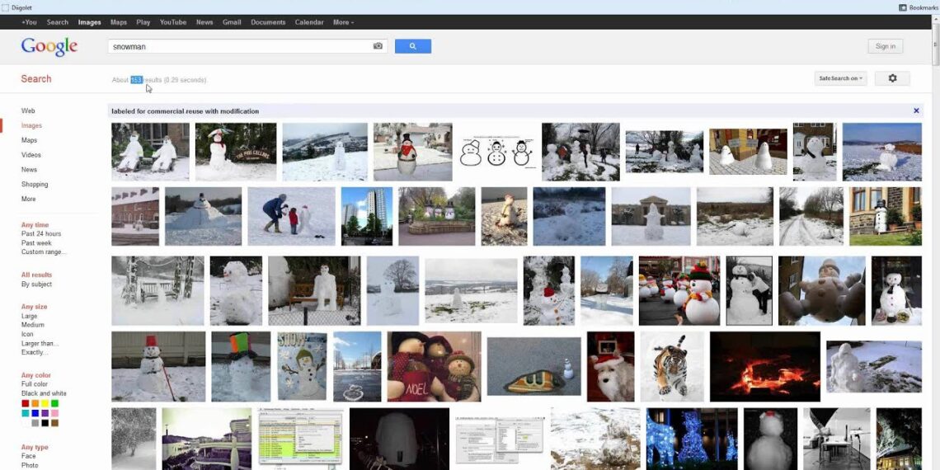Click the Google logo
This screenshot has width=940, height=470.
pos(49,47)
